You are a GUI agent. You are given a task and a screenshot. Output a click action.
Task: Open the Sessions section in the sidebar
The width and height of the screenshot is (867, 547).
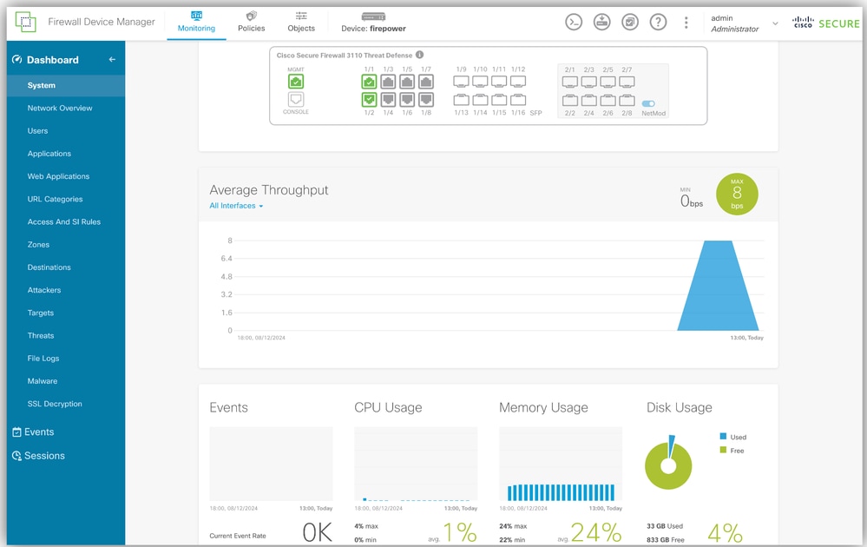pyautogui.click(x=38, y=455)
